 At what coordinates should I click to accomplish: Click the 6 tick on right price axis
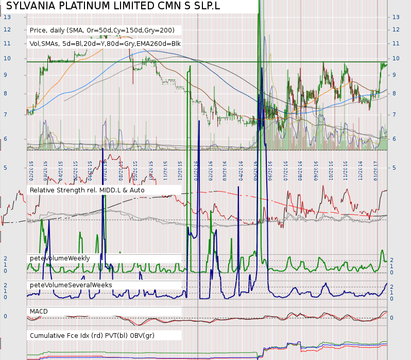pyautogui.click(x=394, y=139)
